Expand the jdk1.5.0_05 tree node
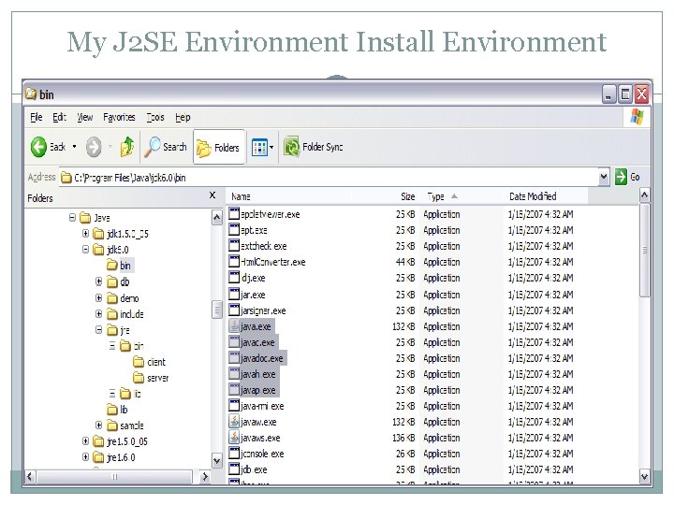This screenshot has width=674, height=505. 85,234
